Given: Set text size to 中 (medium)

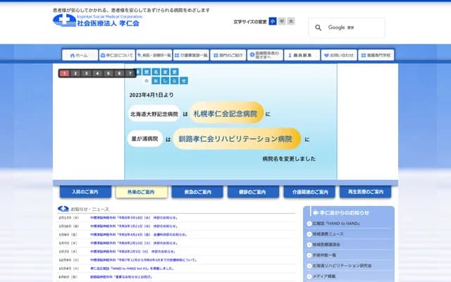Looking at the screenshot, I should [282, 22].
